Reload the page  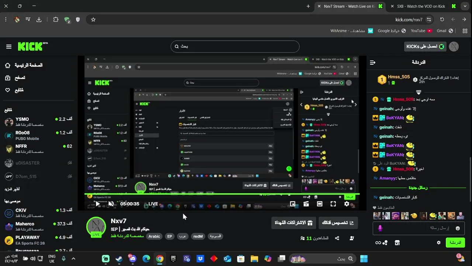442,20
